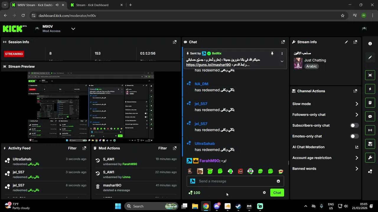Toggle Emotes-only chat switch

354,136
